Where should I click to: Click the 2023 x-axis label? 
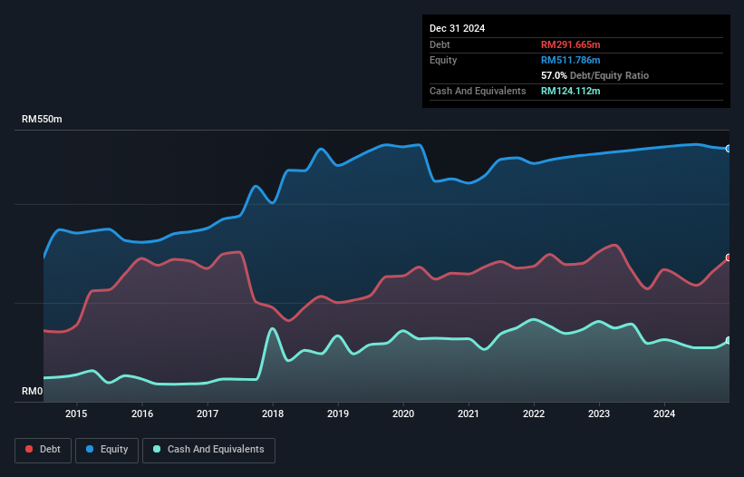tap(599, 414)
